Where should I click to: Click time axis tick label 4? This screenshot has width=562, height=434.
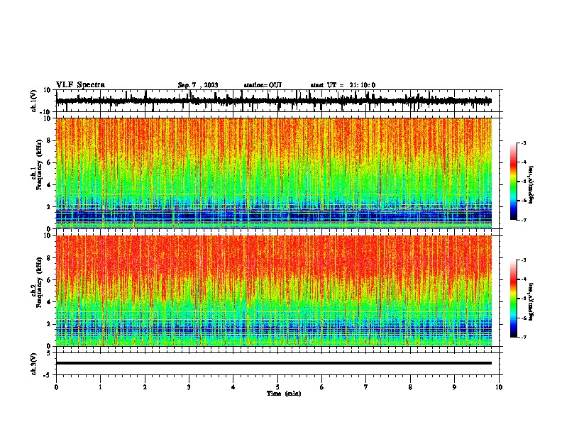coord(233,387)
